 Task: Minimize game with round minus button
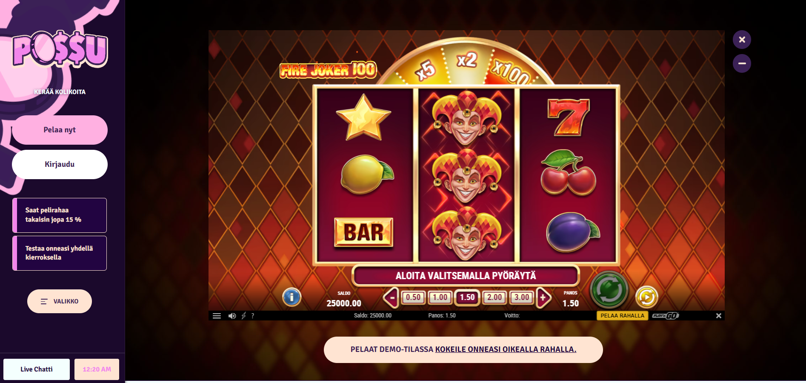pos(742,63)
